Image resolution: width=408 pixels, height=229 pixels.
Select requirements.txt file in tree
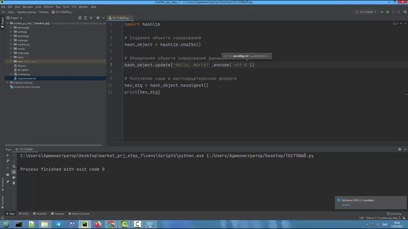(26, 78)
